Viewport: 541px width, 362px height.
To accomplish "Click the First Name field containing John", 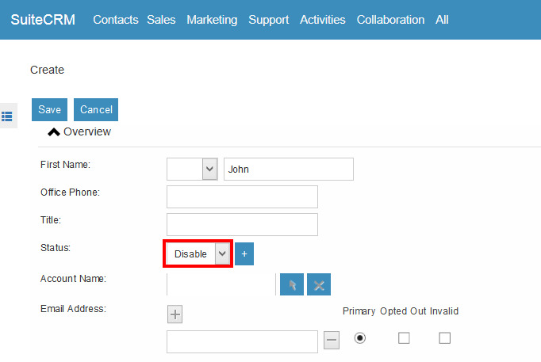I will (288, 169).
